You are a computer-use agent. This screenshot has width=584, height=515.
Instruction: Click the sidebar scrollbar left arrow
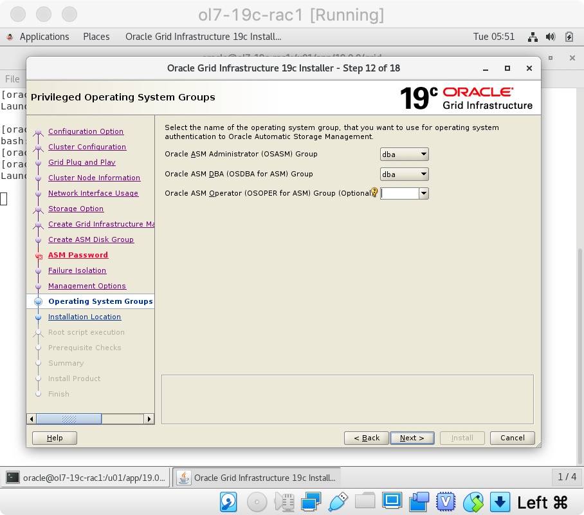32,419
